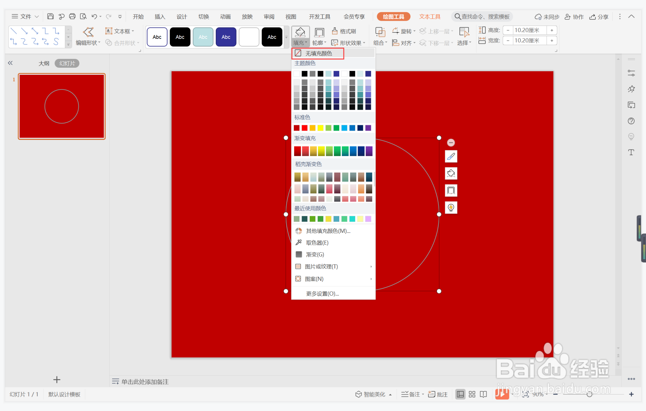Open the 视图 View tab
646x411 pixels.
click(x=291, y=17)
